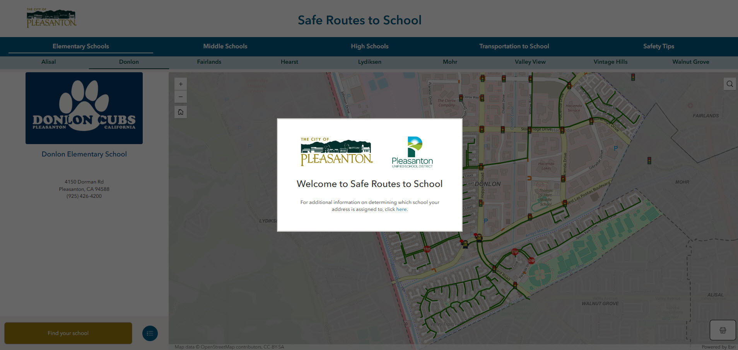Click the (925) 426-4200 phone number
This screenshot has height=350, width=738.
point(84,196)
